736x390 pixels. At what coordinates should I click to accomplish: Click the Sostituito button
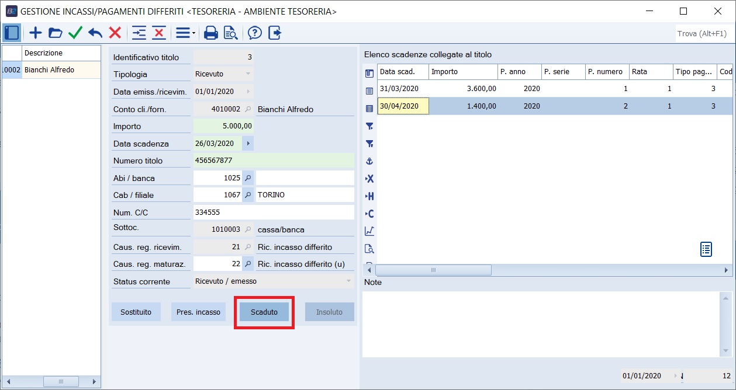click(x=136, y=312)
